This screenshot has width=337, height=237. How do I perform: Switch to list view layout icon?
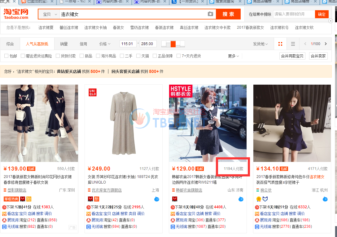coord(293,44)
